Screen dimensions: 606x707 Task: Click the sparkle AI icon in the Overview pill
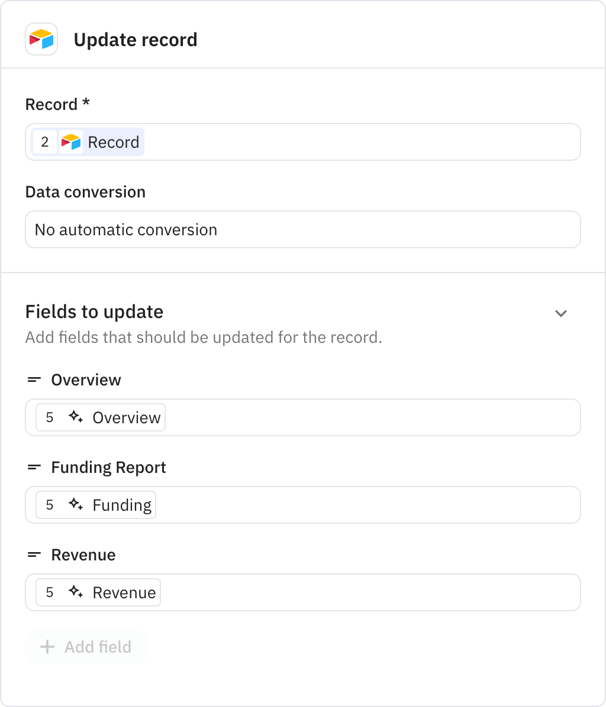click(x=76, y=417)
